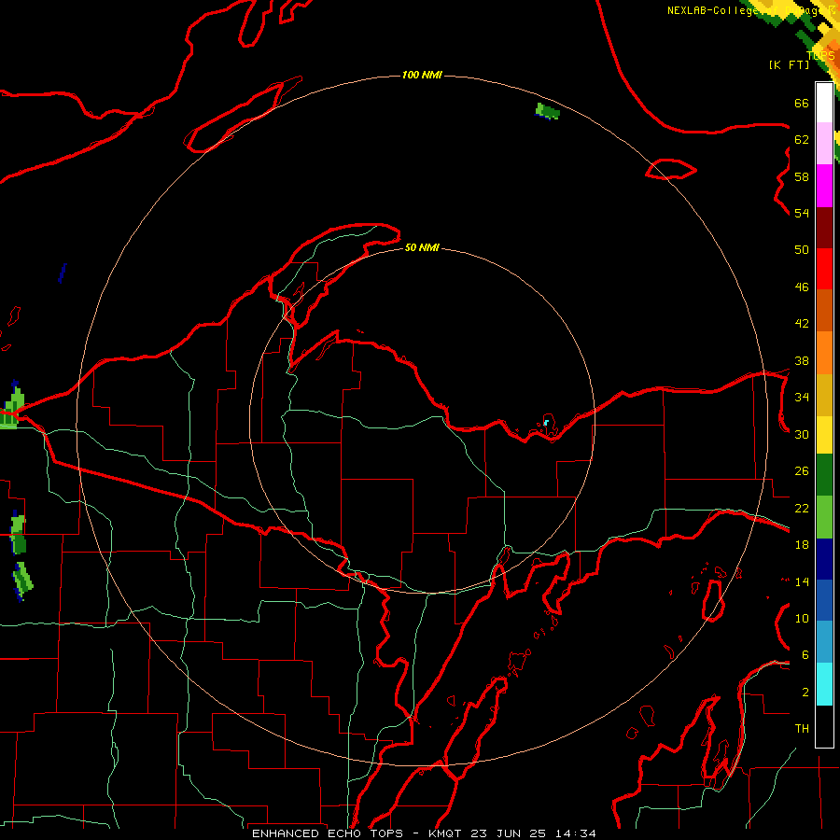Click the '66' scale value
This screenshot has width=840, height=840.
tap(802, 103)
